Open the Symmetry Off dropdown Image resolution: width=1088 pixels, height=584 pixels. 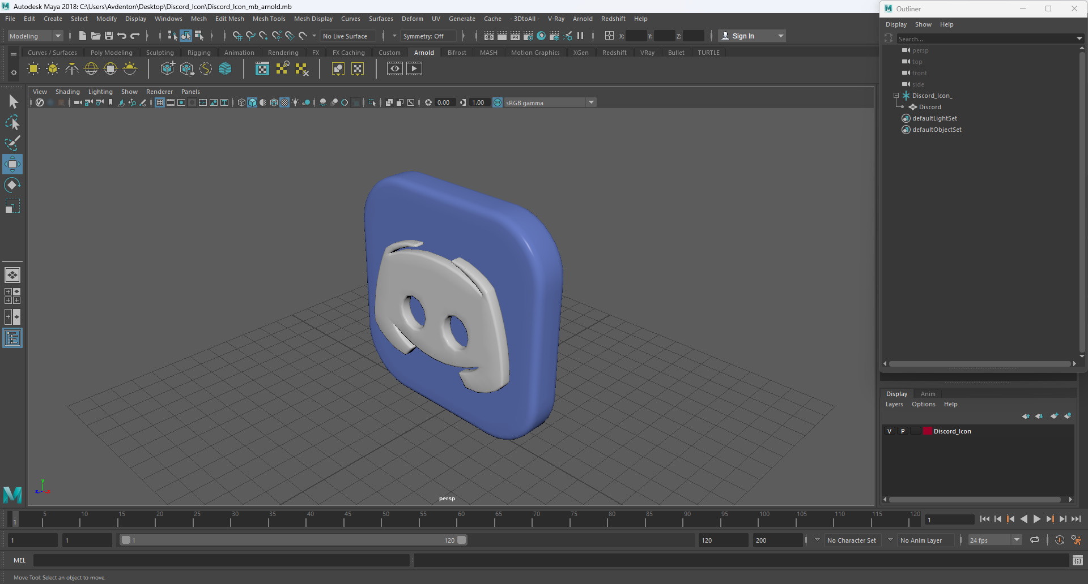click(427, 36)
